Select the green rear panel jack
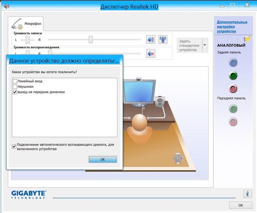Screen dimensions: 257x213 click(x=233, y=75)
